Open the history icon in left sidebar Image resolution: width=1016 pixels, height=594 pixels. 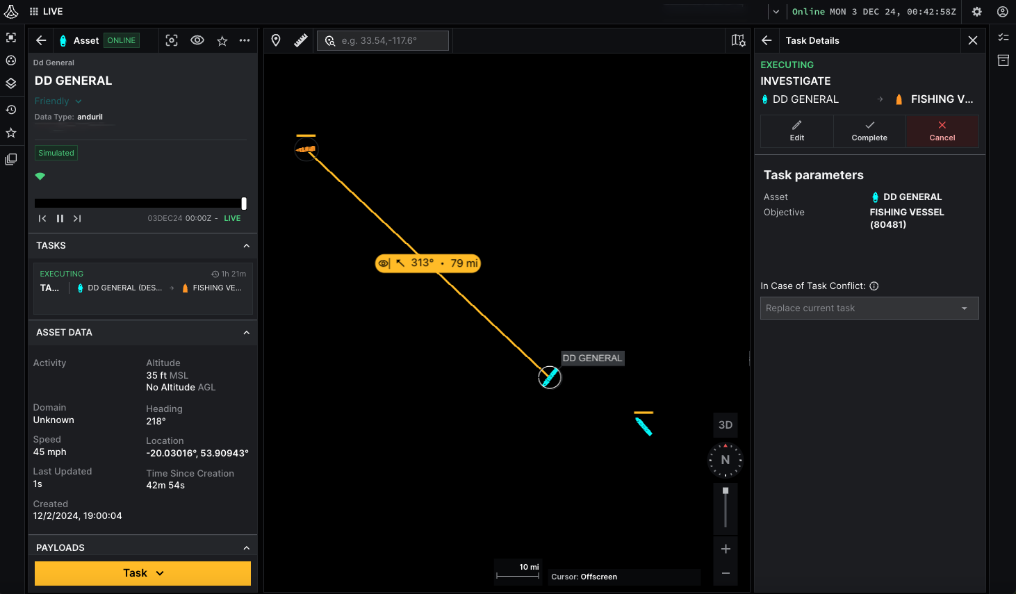[11, 110]
